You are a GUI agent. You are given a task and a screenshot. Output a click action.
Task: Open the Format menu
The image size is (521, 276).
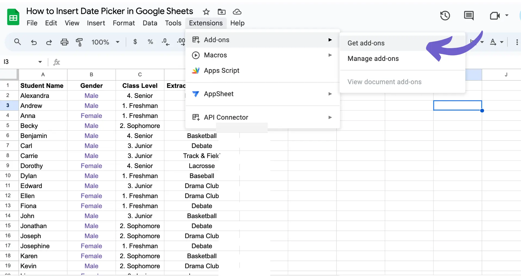[124, 23]
